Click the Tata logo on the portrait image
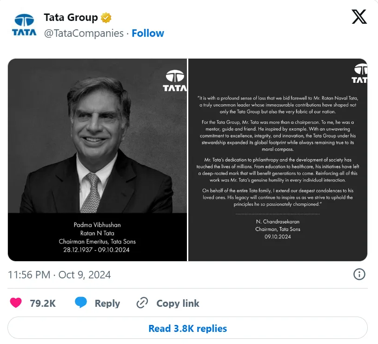This screenshot has width=378, height=344. pos(175,80)
